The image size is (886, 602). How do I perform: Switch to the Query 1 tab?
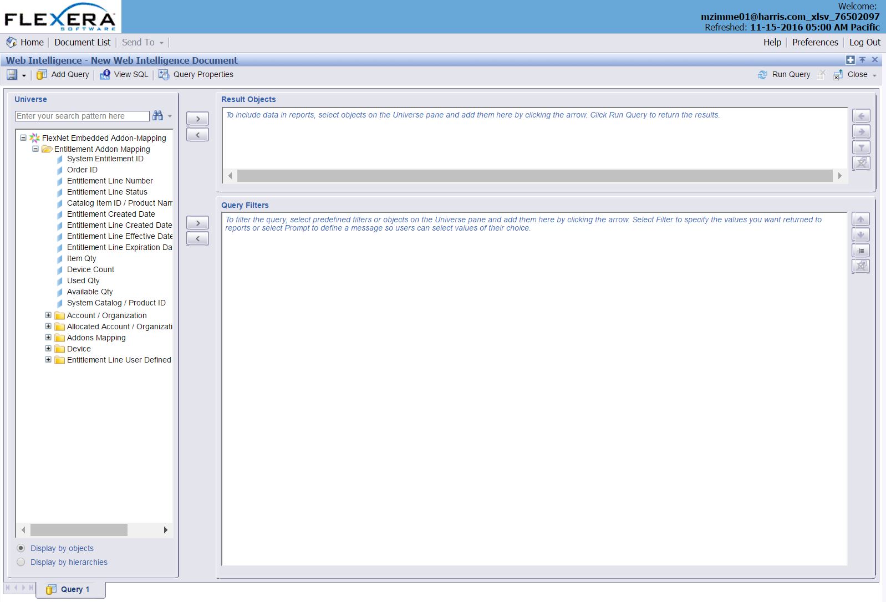click(70, 589)
